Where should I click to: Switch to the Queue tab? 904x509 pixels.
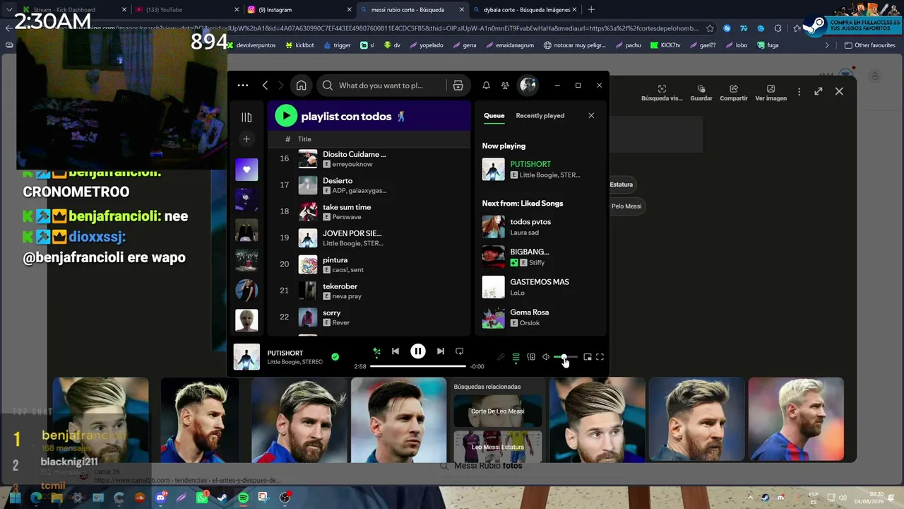pos(494,116)
